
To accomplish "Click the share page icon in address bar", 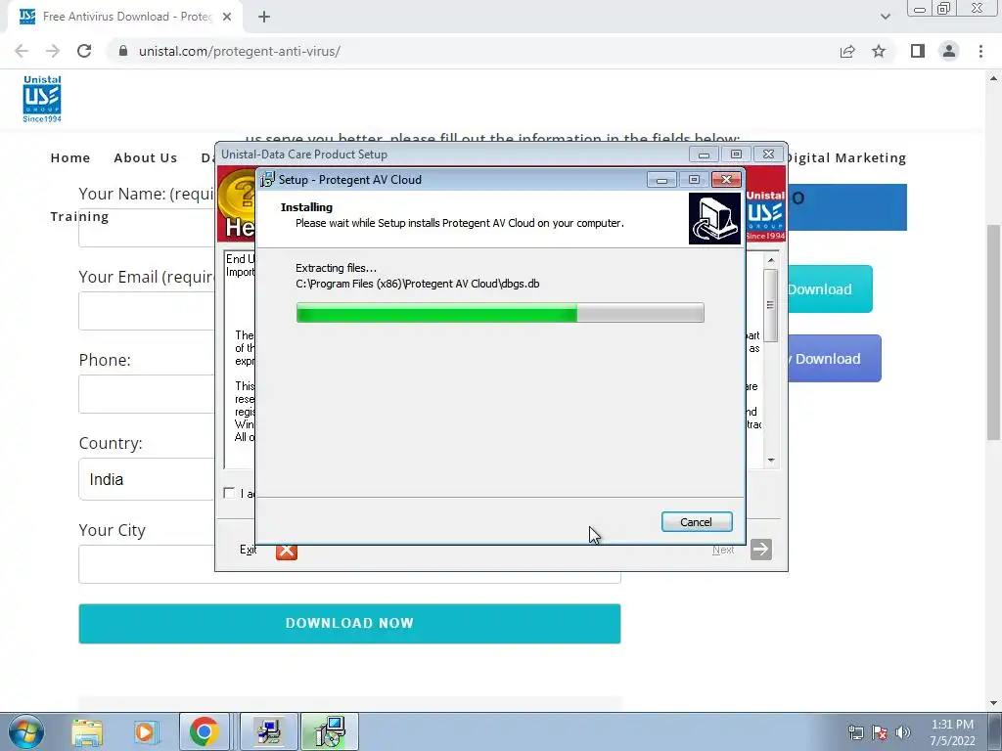I will tap(847, 51).
